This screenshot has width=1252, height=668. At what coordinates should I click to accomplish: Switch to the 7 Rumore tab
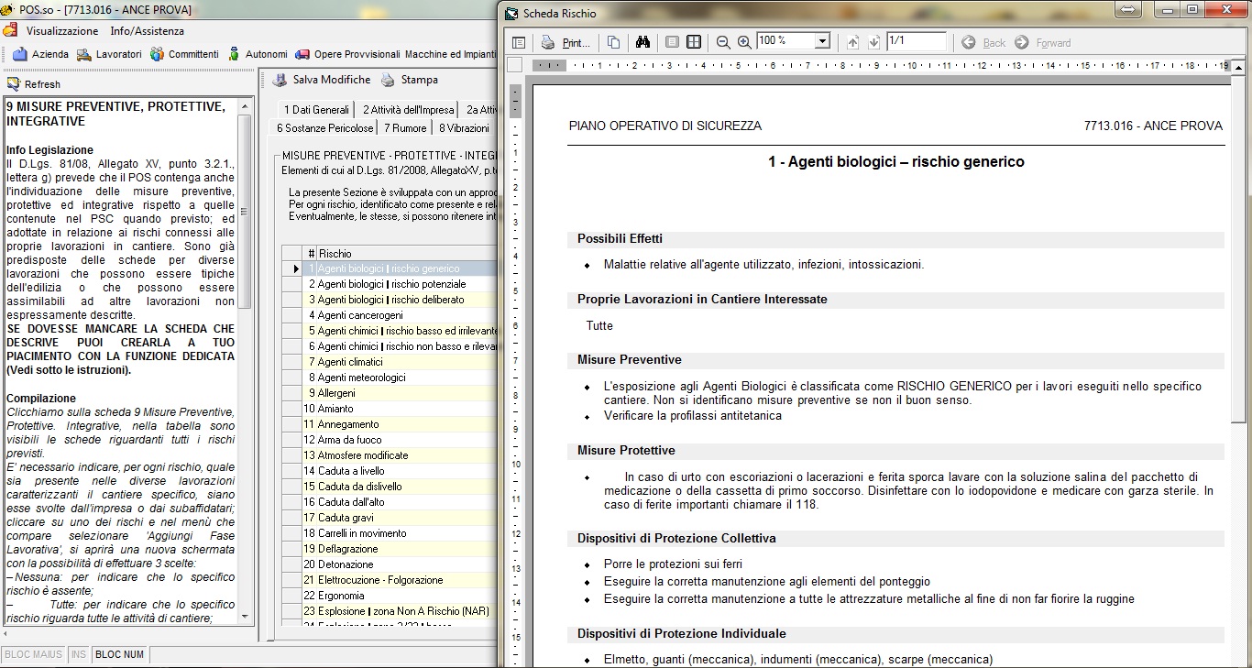(x=405, y=128)
